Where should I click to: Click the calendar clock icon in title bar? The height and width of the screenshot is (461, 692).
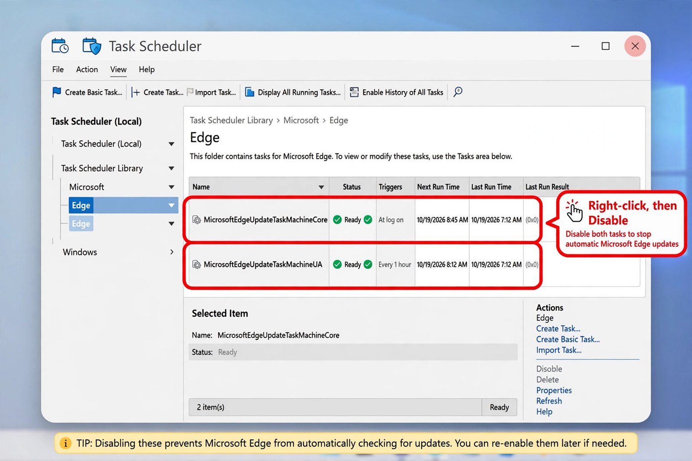pyautogui.click(x=60, y=46)
